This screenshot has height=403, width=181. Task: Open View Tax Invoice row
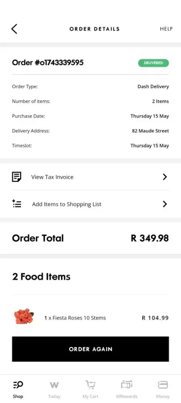90,177
